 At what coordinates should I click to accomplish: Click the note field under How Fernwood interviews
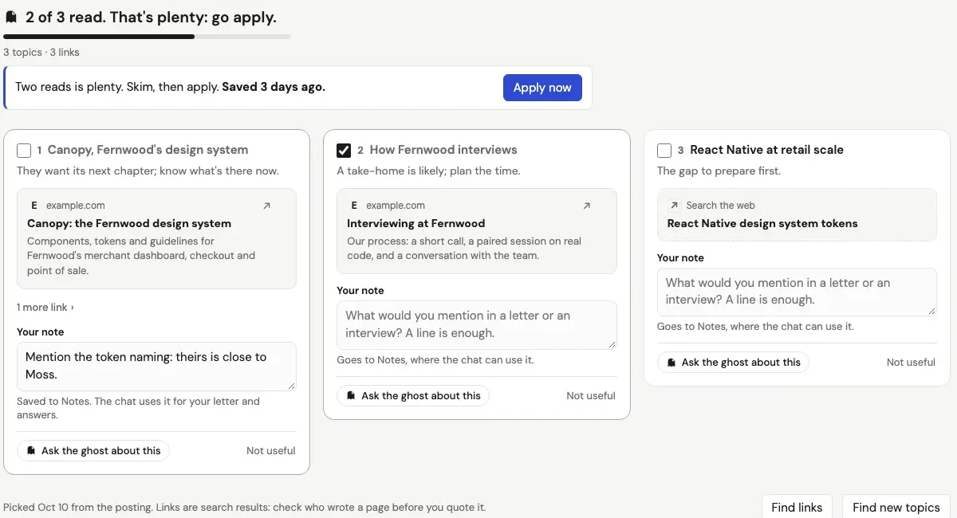point(477,324)
